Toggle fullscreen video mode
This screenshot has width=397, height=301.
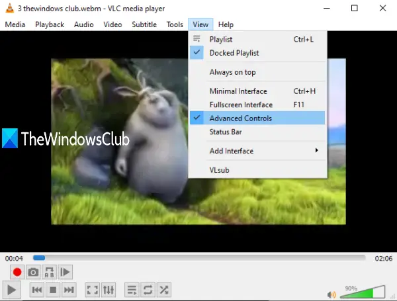(x=93, y=290)
